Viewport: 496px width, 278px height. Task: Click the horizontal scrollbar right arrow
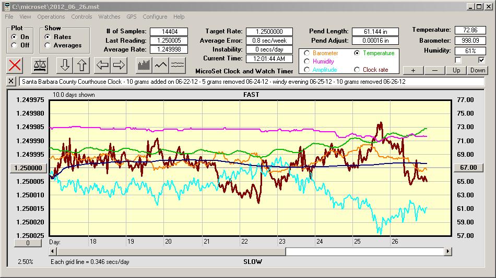448,251
